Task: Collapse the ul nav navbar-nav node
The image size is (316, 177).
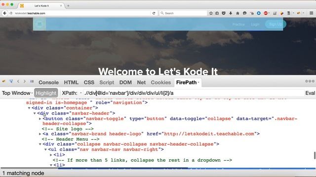Action: pyautogui.click(x=45, y=149)
